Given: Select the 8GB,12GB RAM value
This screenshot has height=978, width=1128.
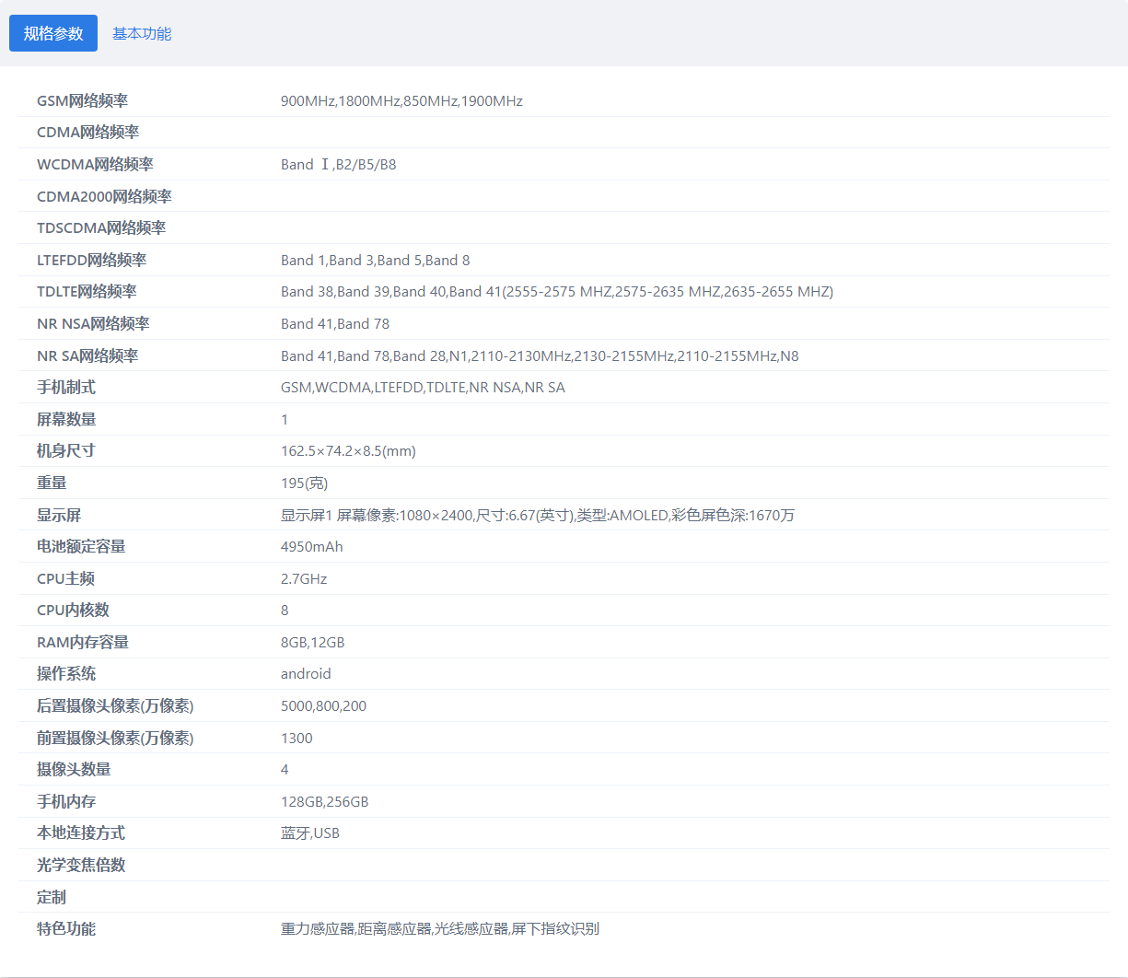Looking at the screenshot, I should 313,643.
